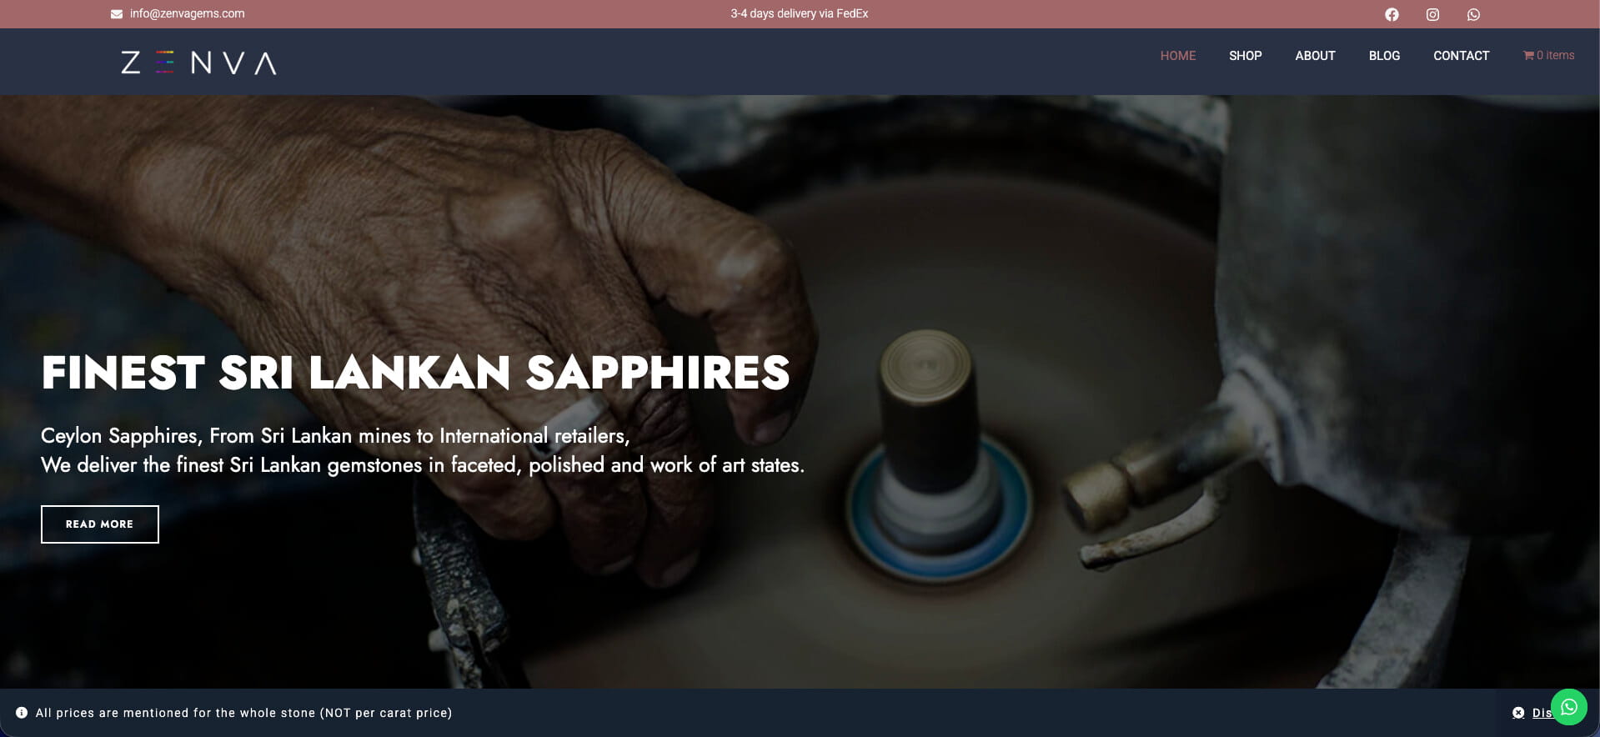Open the BLOG menu item
Image resolution: width=1600 pixels, height=737 pixels.
tap(1384, 56)
